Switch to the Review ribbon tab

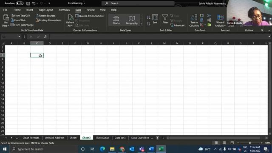click(91, 10)
